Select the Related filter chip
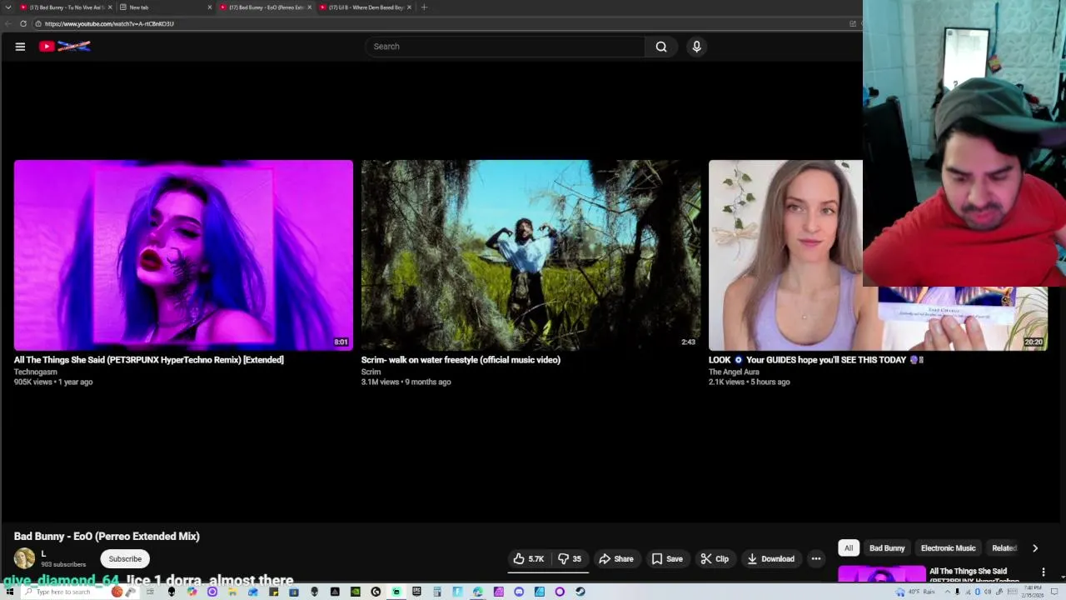This screenshot has height=600, width=1066. pos(1004,548)
